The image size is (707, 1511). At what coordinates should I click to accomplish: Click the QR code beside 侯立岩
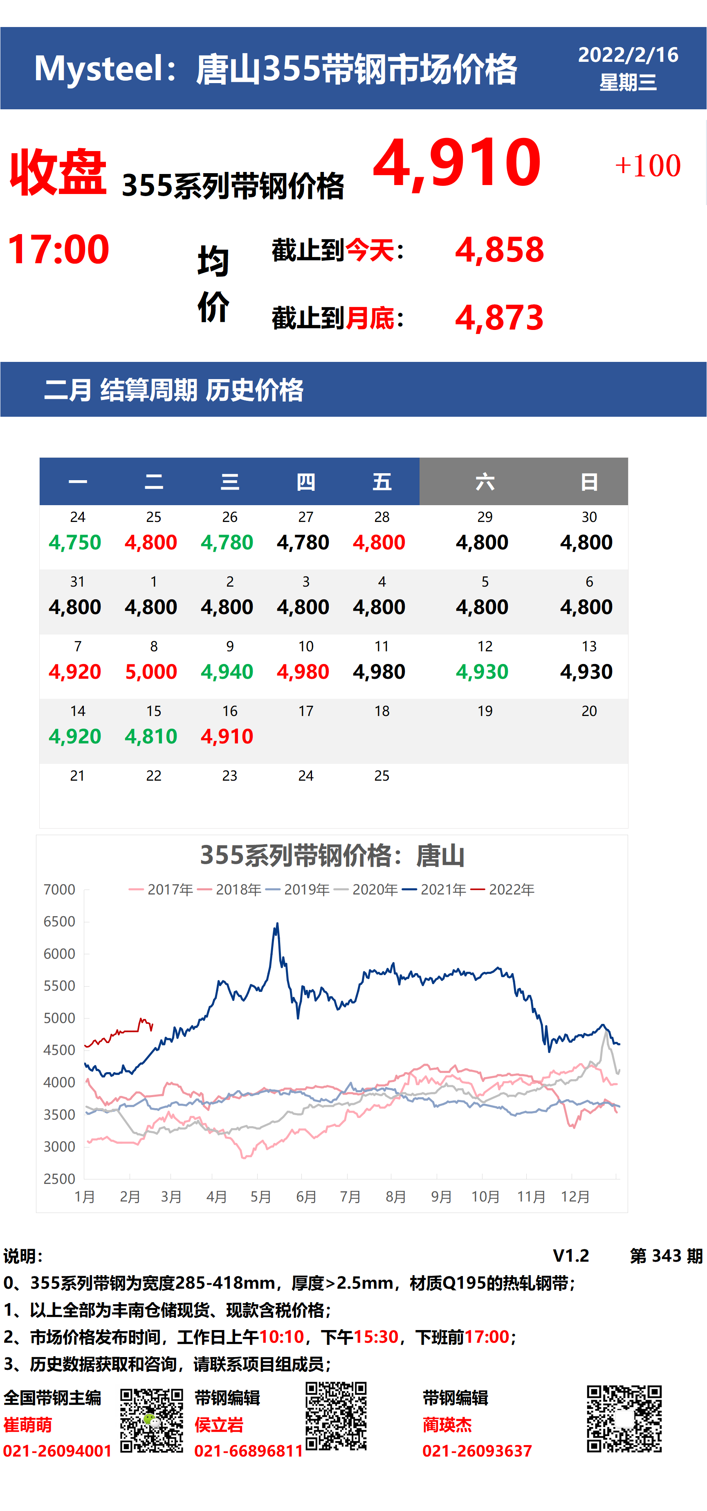tap(336, 1416)
